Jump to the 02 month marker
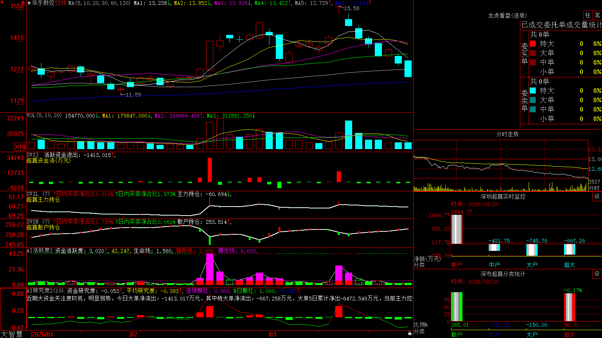This screenshot has height=338, width=602. point(134,334)
